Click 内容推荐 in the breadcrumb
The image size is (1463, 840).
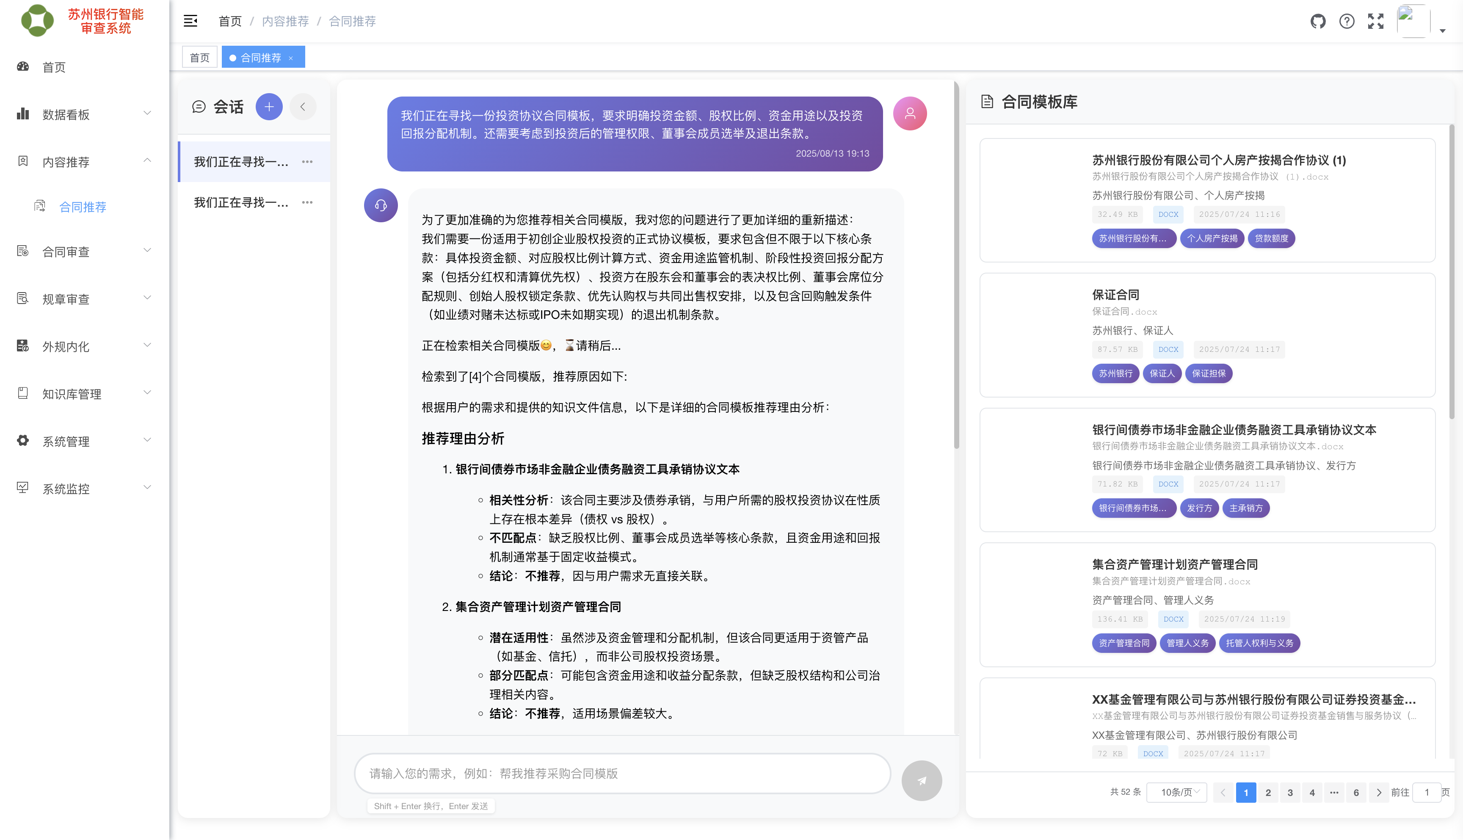(285, 21)
